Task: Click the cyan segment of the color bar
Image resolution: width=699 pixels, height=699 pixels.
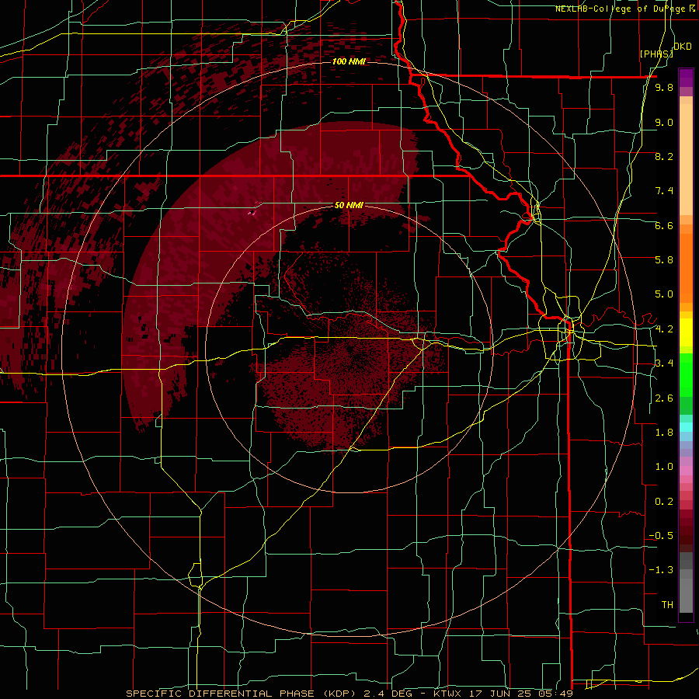Action: pos(686,427)
